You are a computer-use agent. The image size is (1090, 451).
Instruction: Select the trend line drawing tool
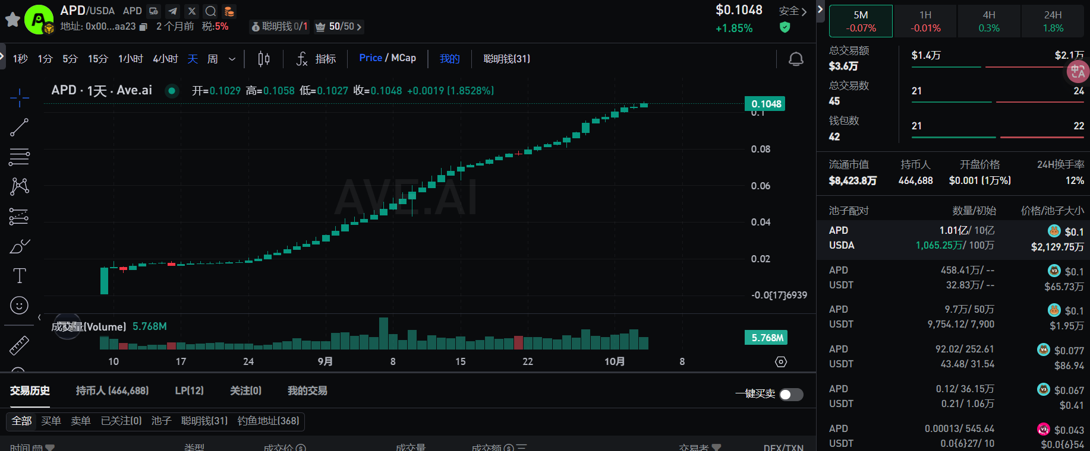tap(19, 127)
